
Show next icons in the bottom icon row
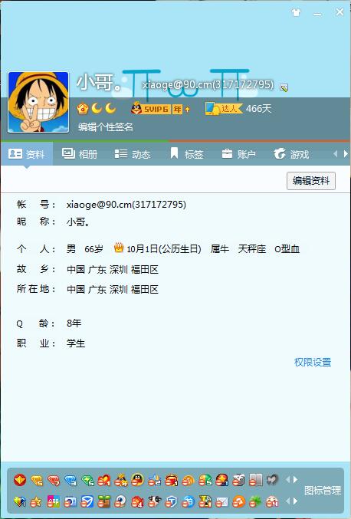[x=295, y=502]
